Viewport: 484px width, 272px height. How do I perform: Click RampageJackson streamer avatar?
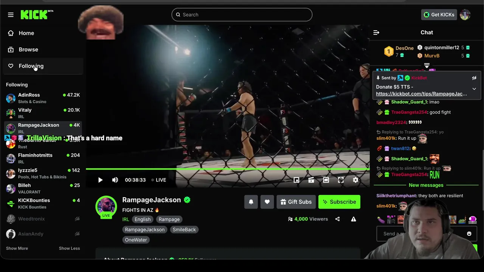(x=106, y=206)
